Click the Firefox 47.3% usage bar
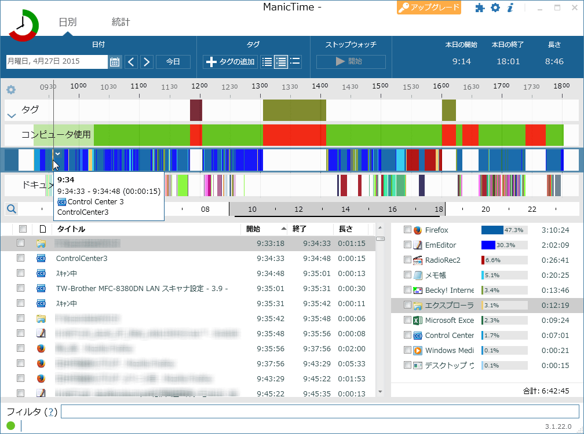 pyautogui.click(x=504, y=230)
